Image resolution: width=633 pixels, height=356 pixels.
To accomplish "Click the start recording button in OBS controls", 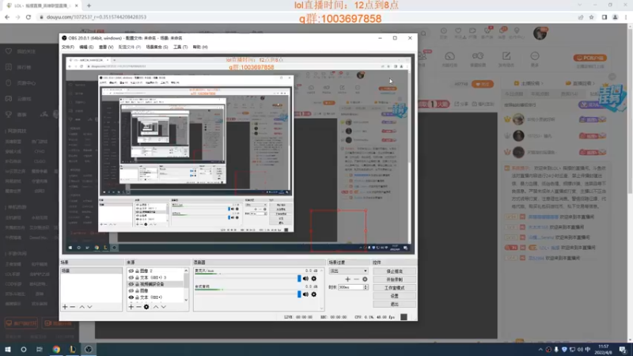I will tap(394, 279).
